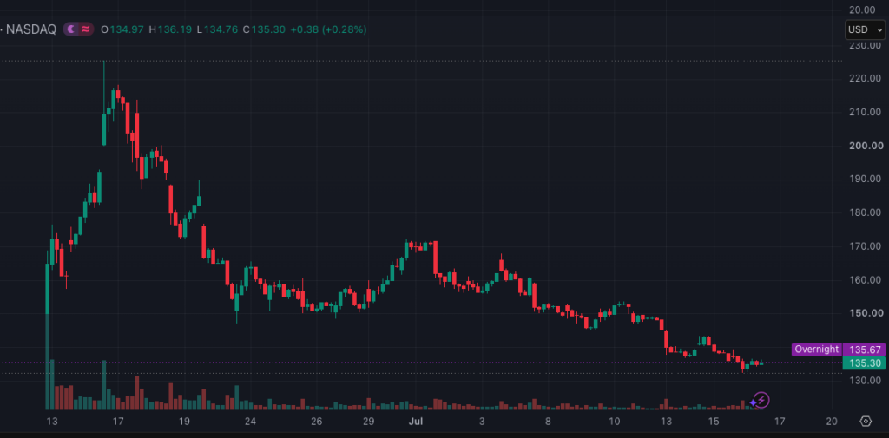Click the pink wavy-lines icon beside NASDAQ
Viewport: 889px width, 438px height.
click(86, 29)
